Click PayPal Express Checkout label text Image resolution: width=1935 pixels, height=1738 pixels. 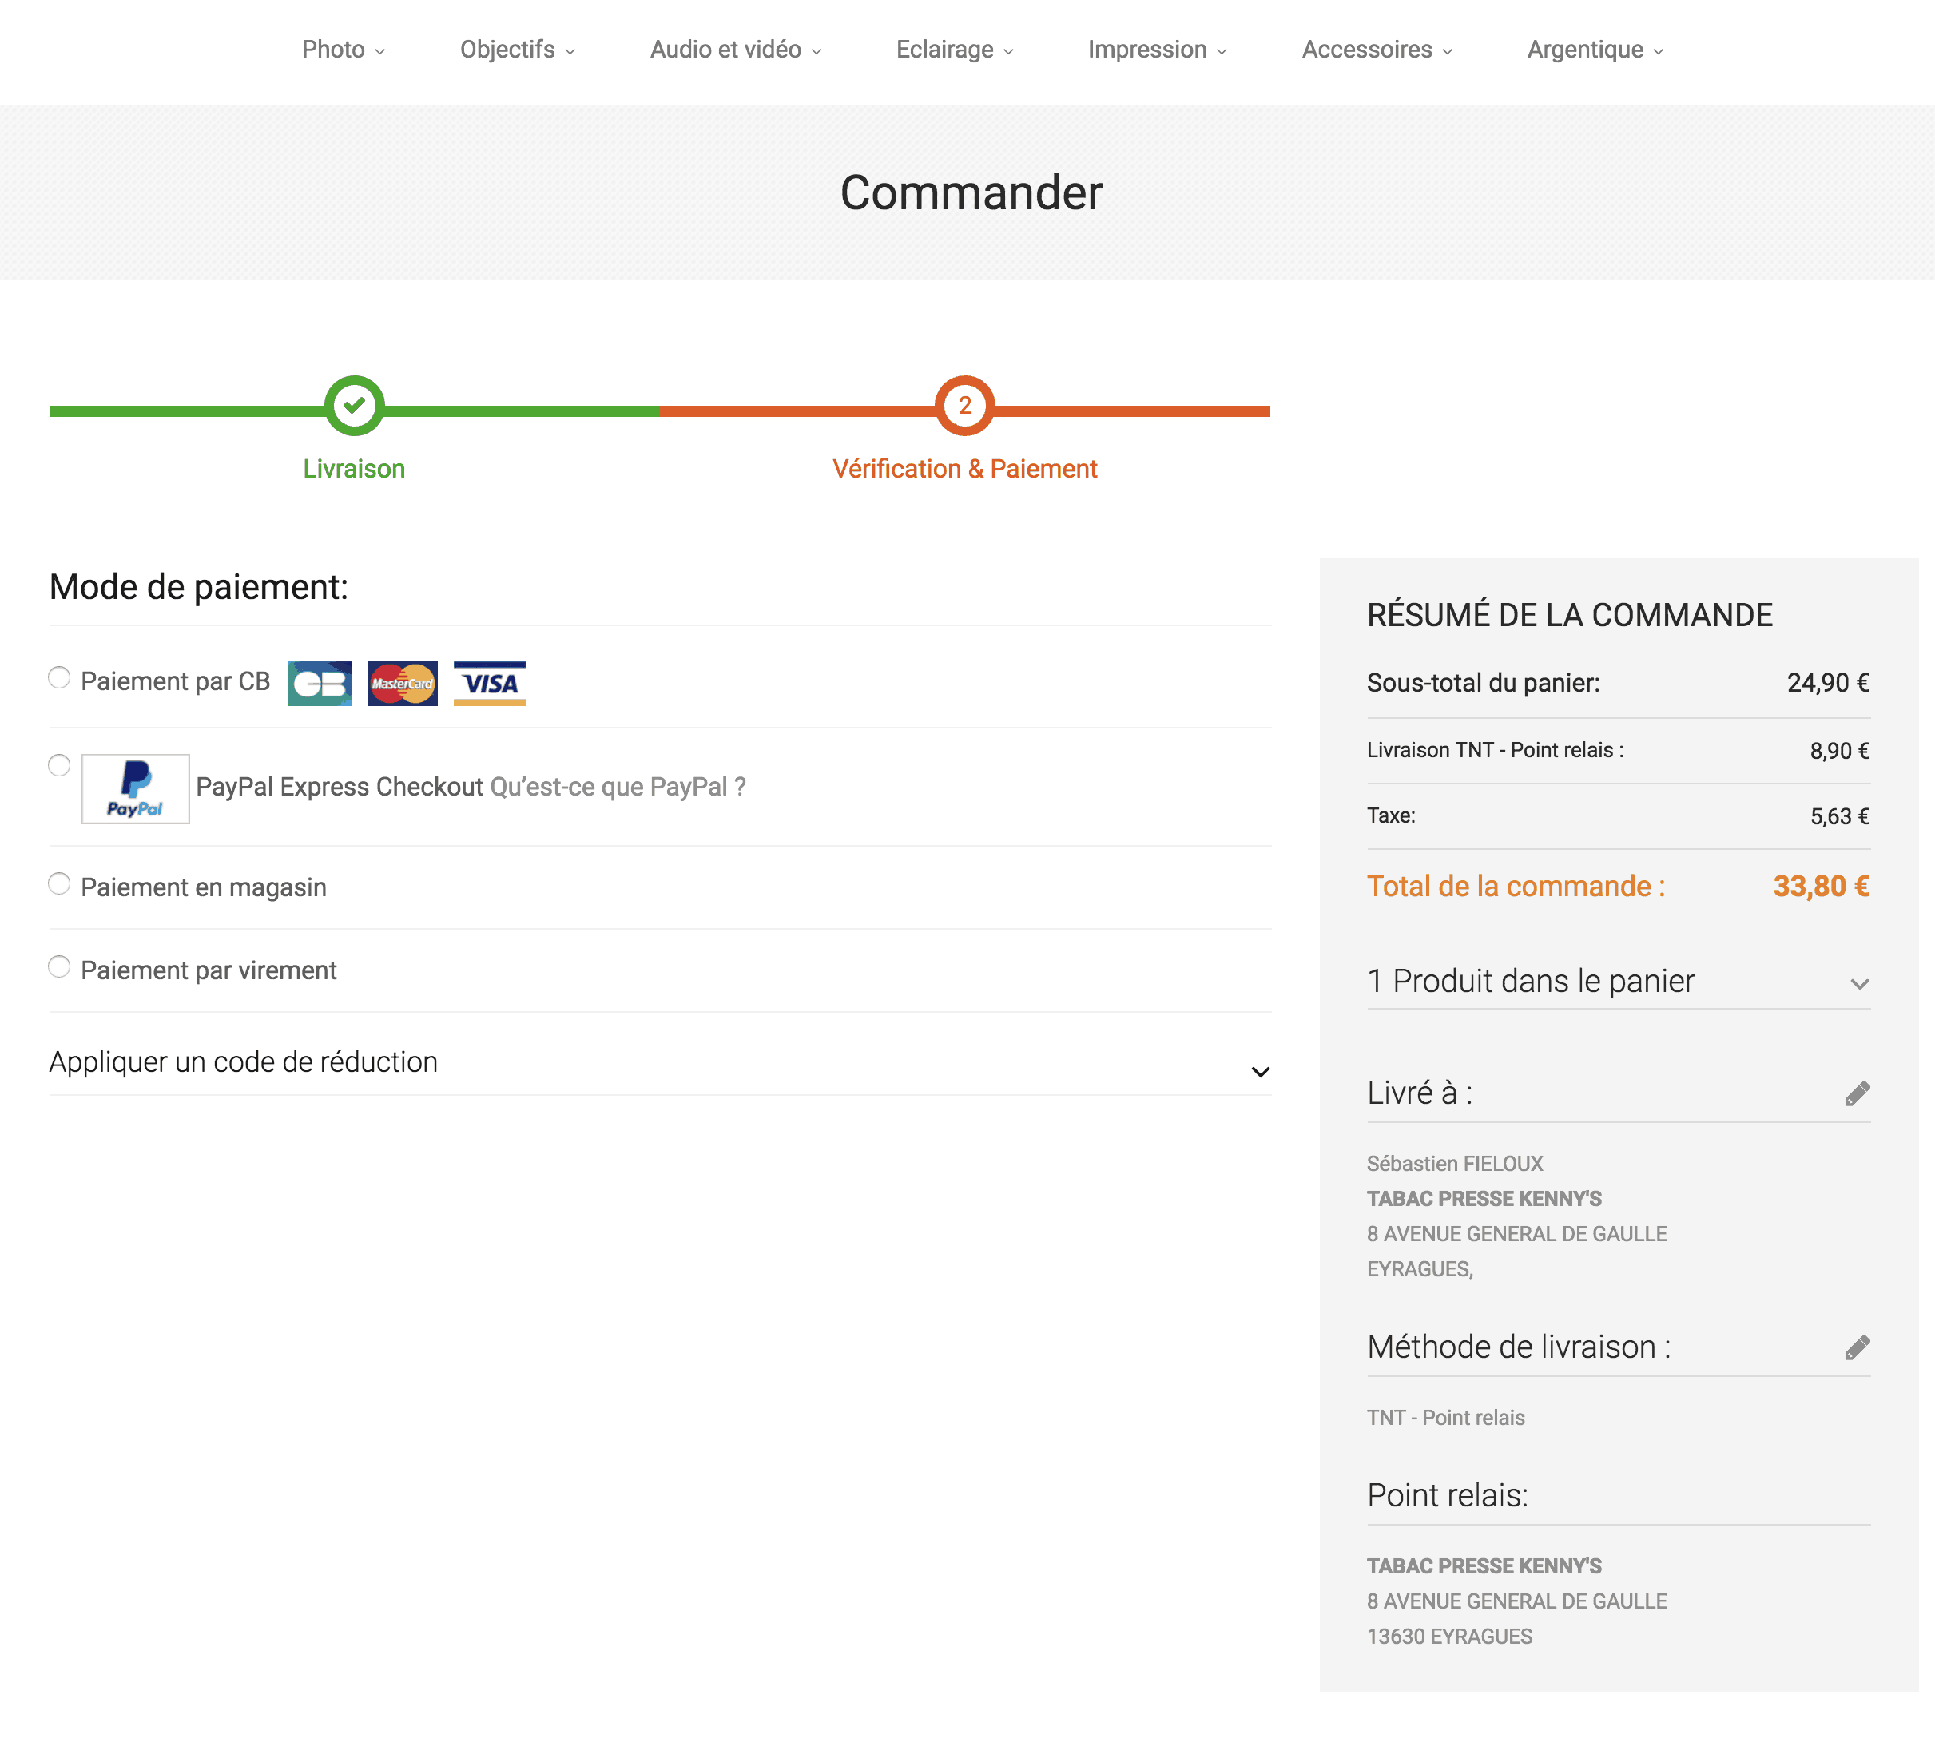339,787
